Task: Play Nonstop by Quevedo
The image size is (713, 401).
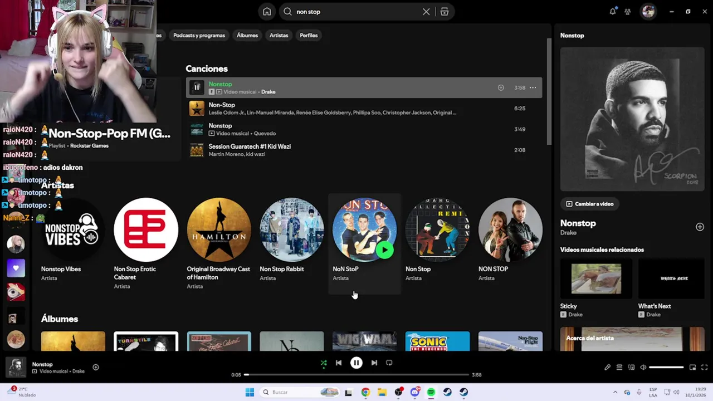Action: [x=197, y=129]
